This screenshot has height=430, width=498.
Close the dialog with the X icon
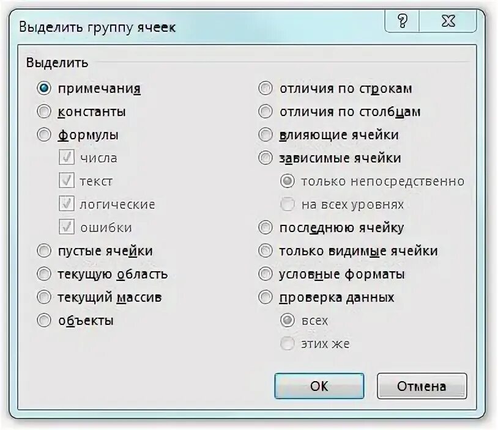[x=448, y=21]
